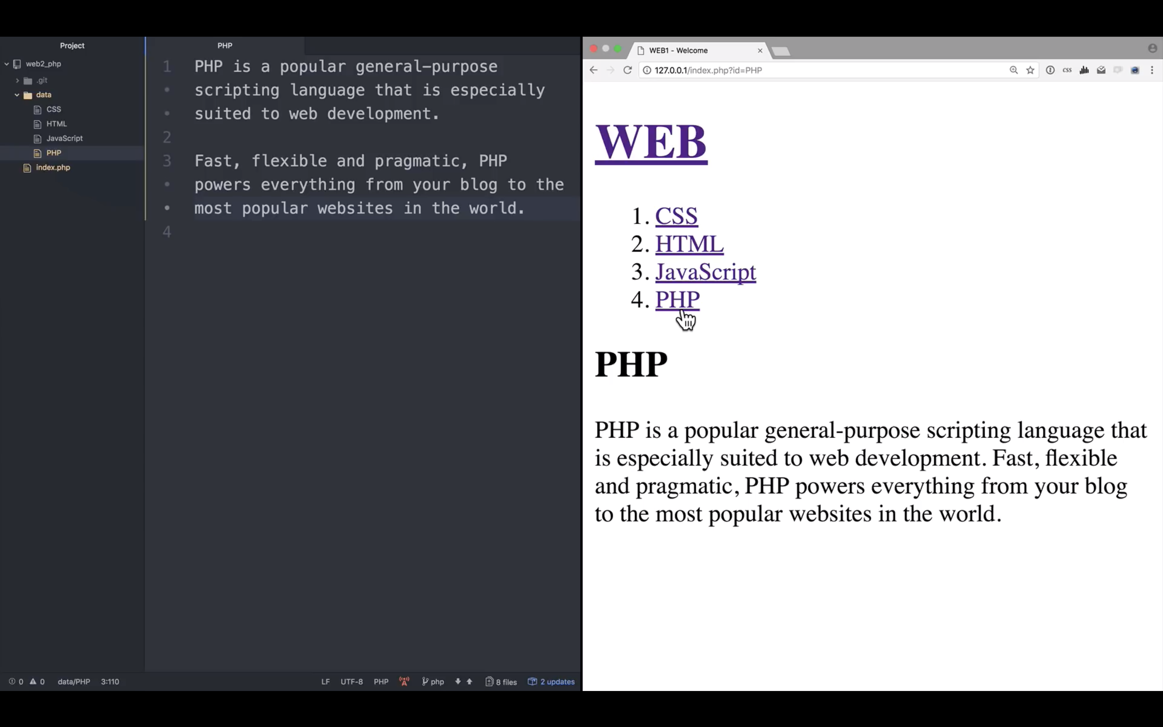Collapse the data folder
This screenshot has width=1163, height=727.
(x=17, y=95)
